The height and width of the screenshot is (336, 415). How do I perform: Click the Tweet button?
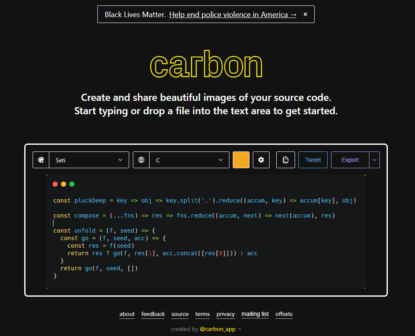tap(313, 160)
